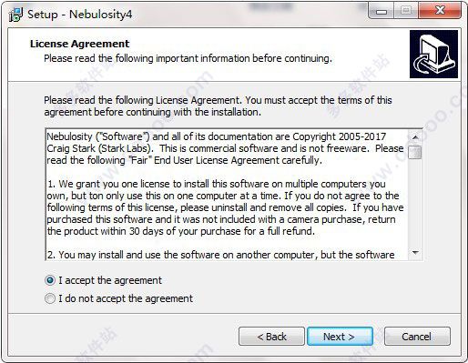Click the empty scrollbar track below the thumb
This screenshot has height=363, width=468.
click(x=415, y=202)
